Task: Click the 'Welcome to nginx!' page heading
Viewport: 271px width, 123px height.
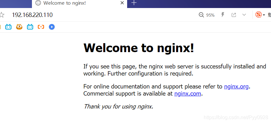Action: tap(139, 48)
